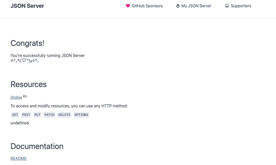276x165 pixels.
Task: Click the OPTIONS method label
Action: click(x=81, y=115)
